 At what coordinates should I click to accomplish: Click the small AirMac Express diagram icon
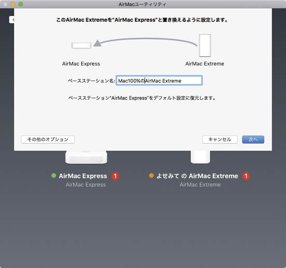pos(81,46)
